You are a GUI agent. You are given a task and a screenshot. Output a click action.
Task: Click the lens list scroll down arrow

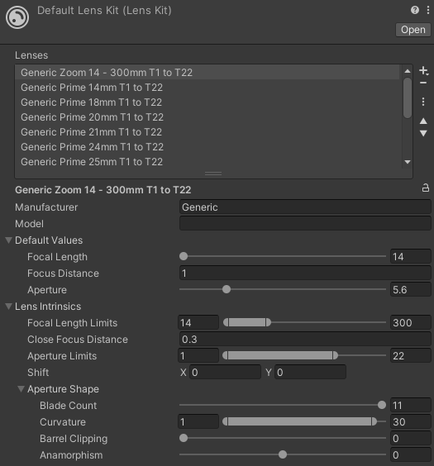click(x=408, y=162)
